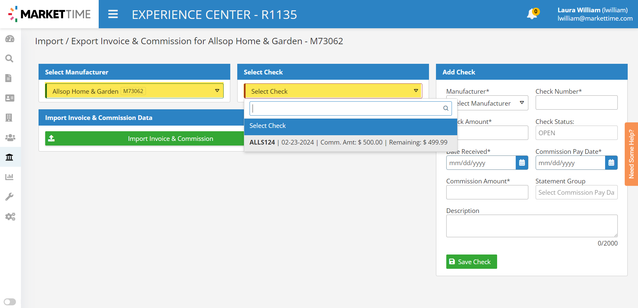638x308 pixels.
Task: Click the building icon in sidebar
Action: point(9,118)
